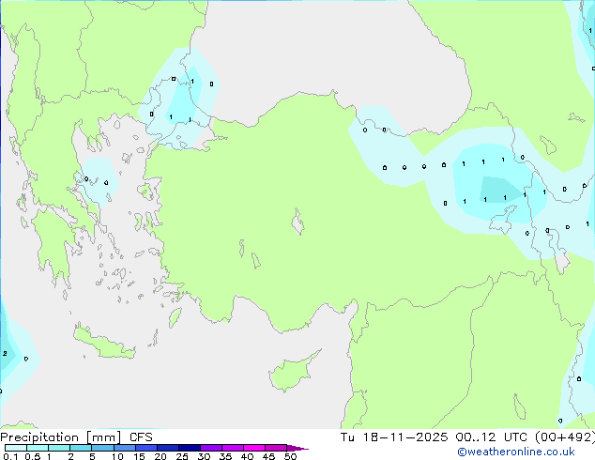Click the '30' legend tick label
The height and width of the screenshot is (460, 595).
point(204,456)
